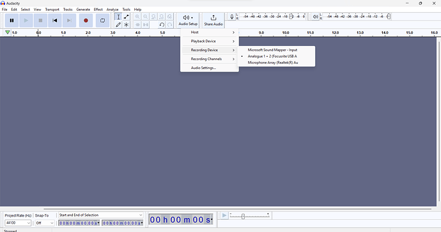Click the Skip to Start button
The width and height of the screenshot is (441, 232).
pos(55,20)
